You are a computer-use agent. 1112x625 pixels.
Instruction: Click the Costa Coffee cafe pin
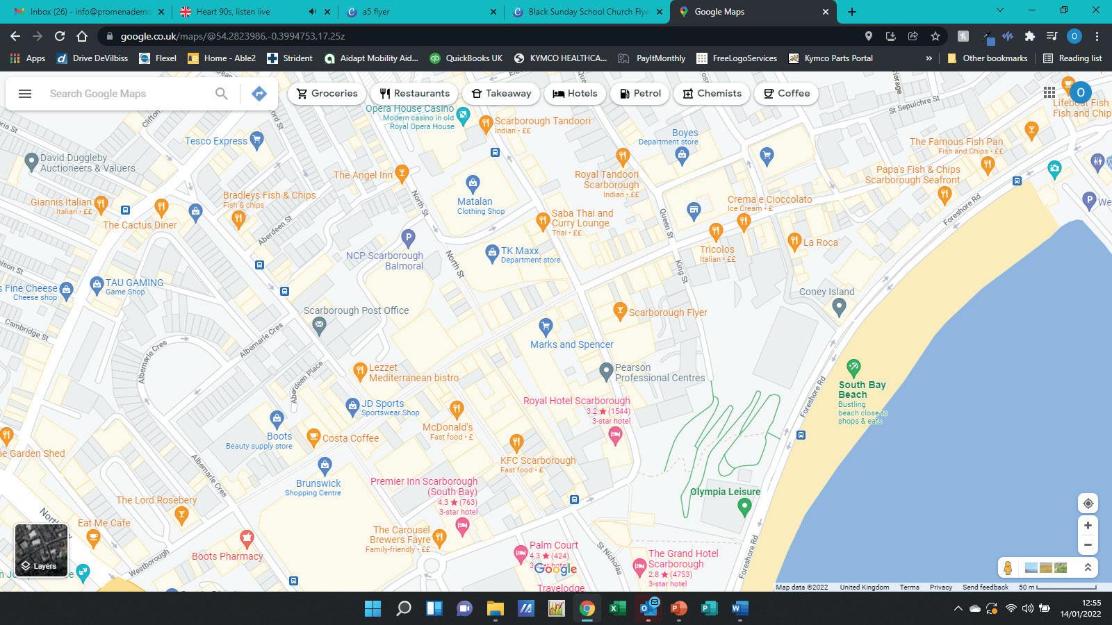point(313,438)
